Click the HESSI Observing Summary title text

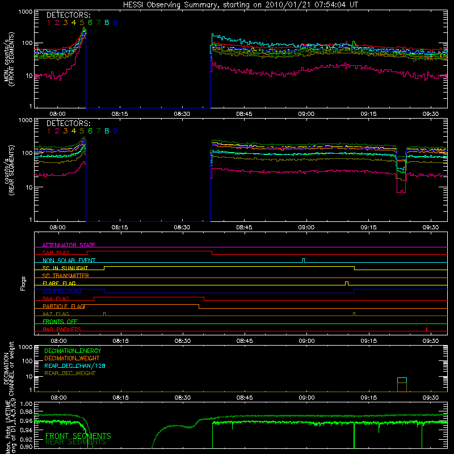click(241, 5)
